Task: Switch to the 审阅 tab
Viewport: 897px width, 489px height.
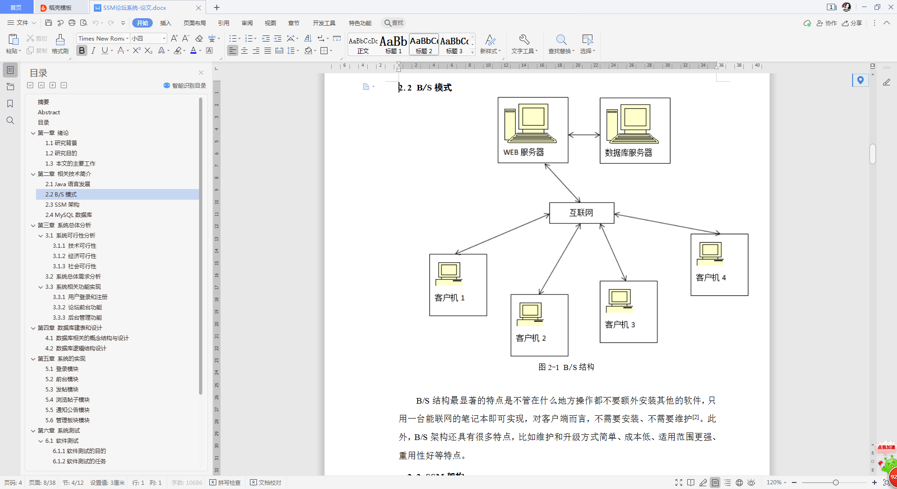Action: click(x=247, y=23)
